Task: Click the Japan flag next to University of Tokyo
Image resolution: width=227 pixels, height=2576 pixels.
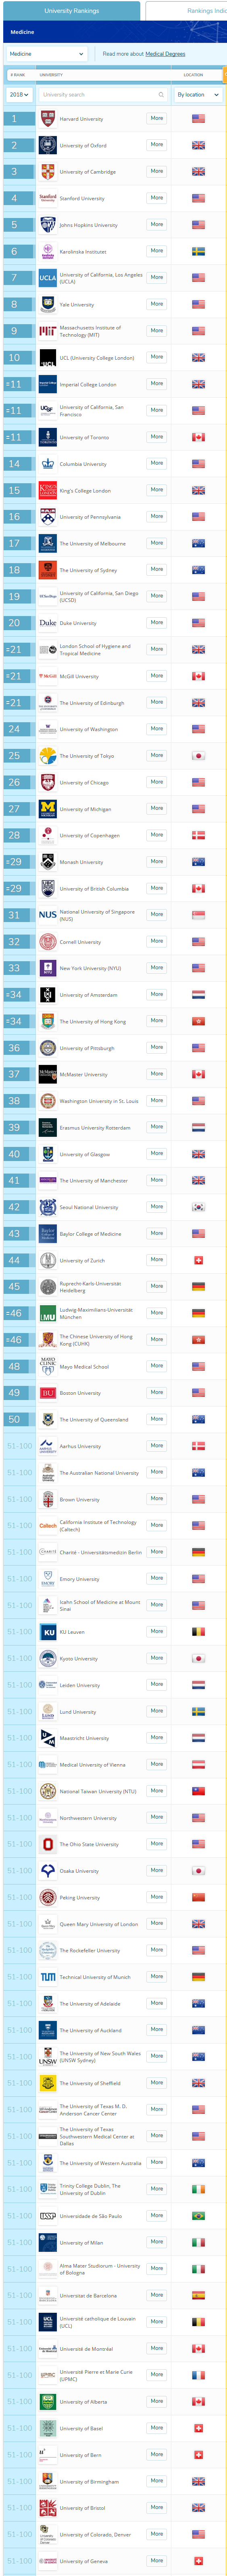Action: tap(198, 756)
